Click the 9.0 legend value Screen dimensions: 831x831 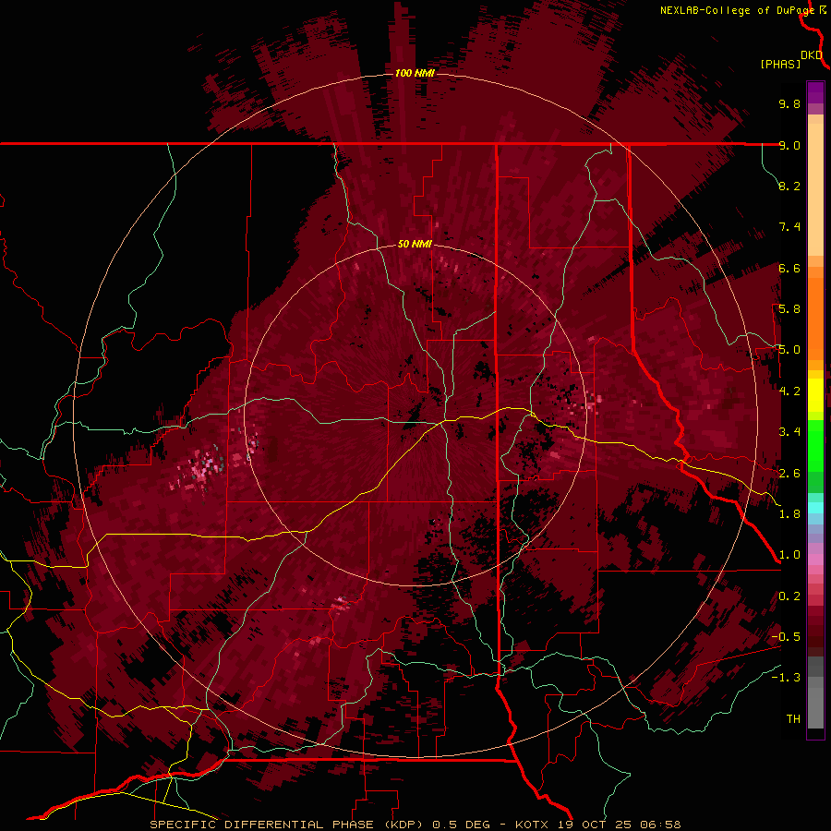click(x=789, y=145)
